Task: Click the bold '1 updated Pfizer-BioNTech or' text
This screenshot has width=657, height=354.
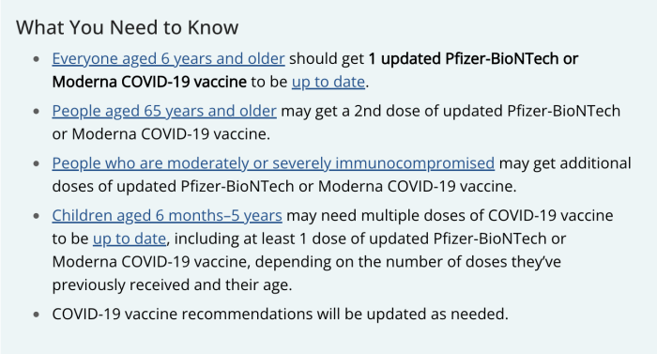Action: click(473, 59)
